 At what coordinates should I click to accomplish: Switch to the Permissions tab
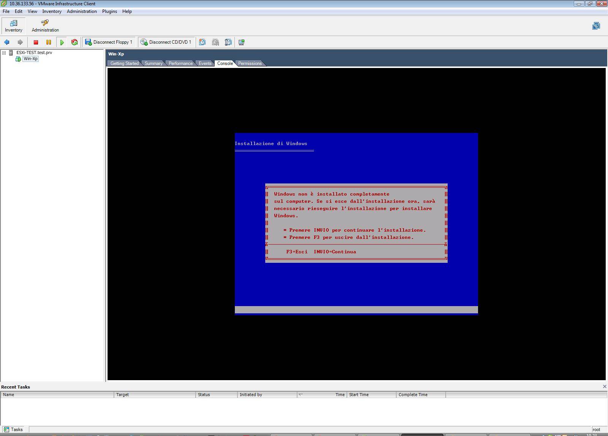tap(250, 63)
